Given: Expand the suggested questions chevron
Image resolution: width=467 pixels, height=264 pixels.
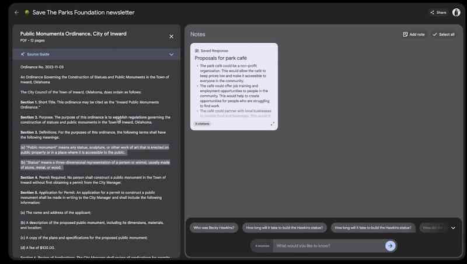Looking at the screenshot, I should pos(453,228).
